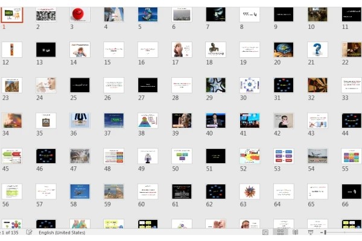The width and height of the screenshot is (362, 241).
Task: Select slide 12 thumbnail
Action: coord(12,49)
